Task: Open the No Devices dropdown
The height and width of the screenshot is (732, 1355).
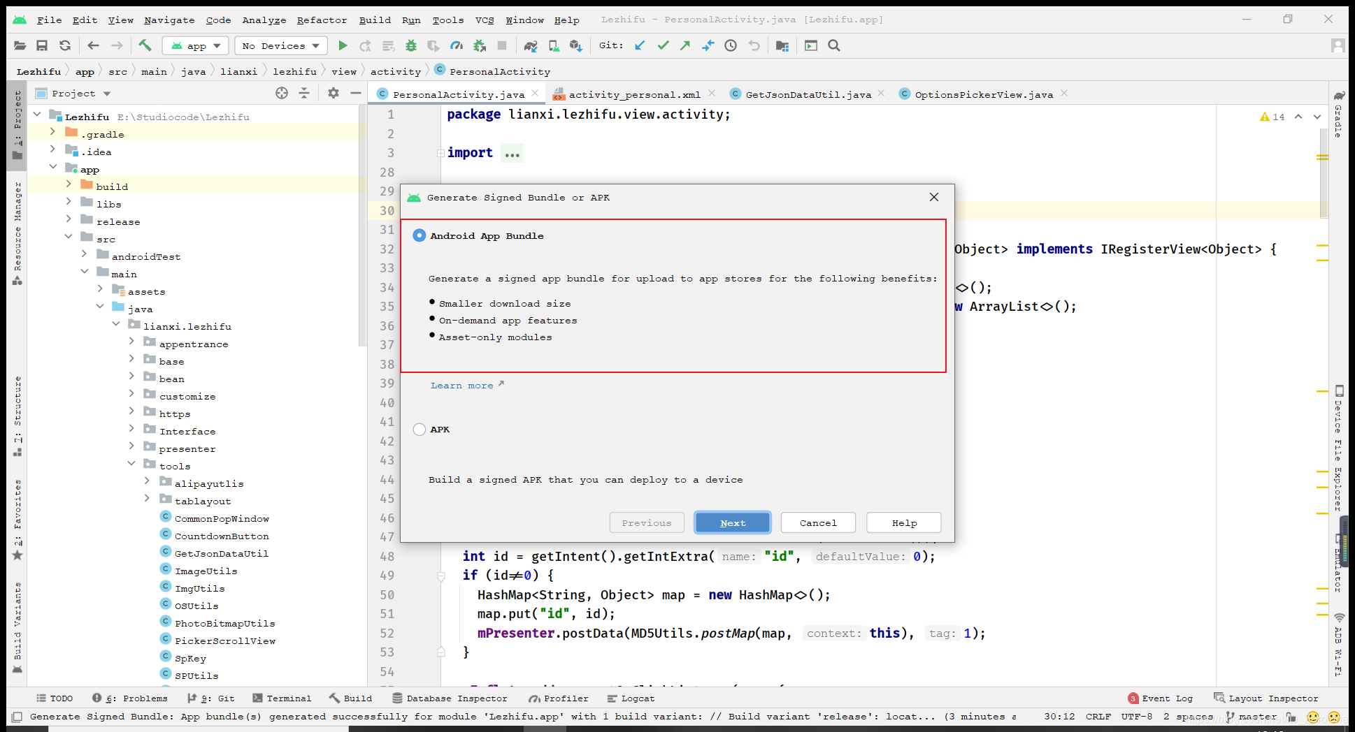Action: (x=281, y=46)
